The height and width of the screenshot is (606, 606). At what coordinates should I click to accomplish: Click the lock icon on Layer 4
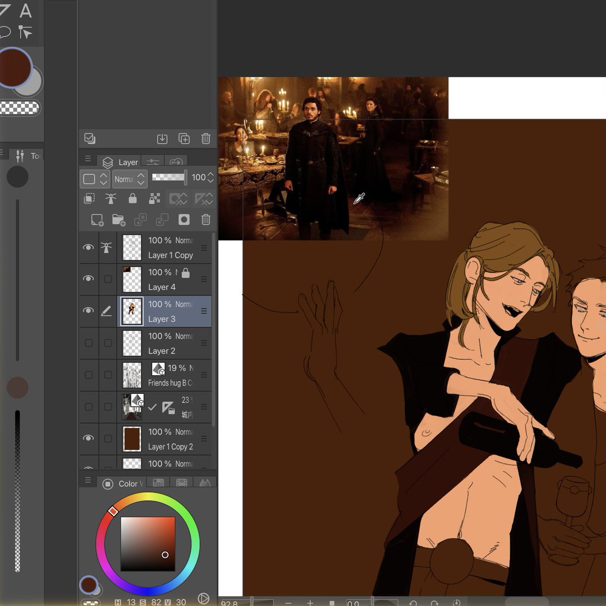[x=185, y=273]
